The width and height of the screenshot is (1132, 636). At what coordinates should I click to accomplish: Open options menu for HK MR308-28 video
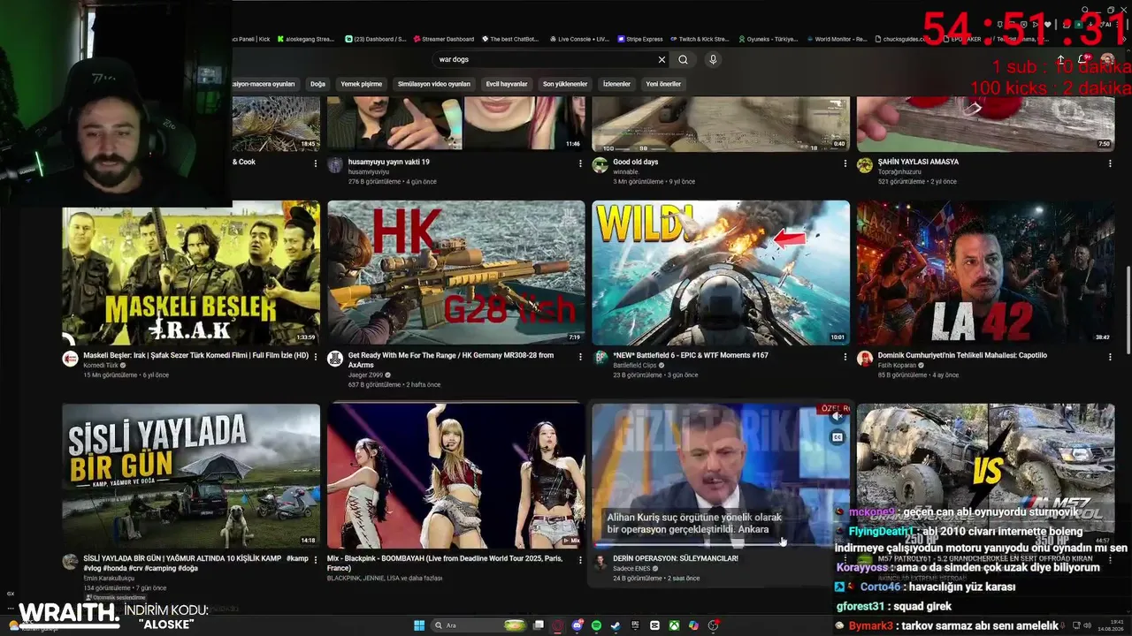pyautogui.click(x=580, y=357)
